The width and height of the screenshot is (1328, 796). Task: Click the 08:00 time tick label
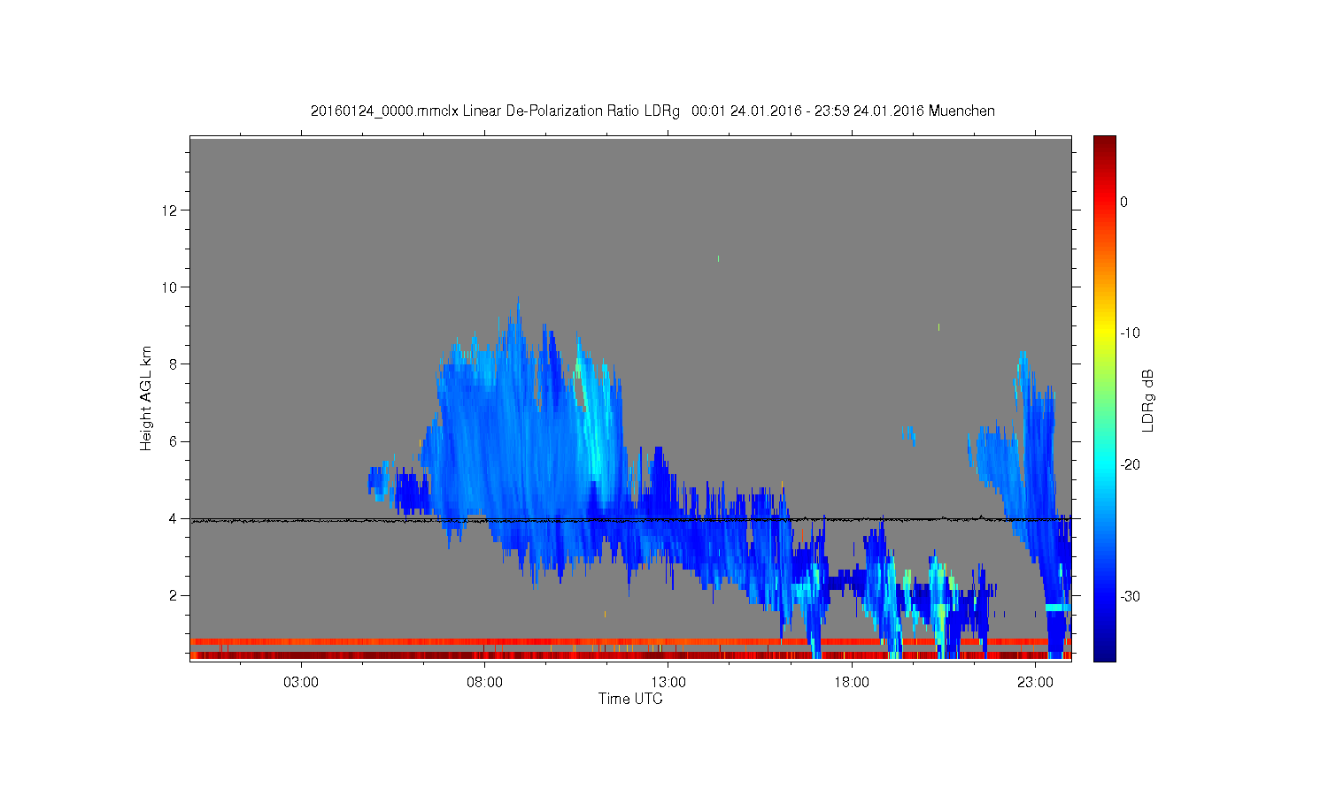click(x=484, y=683)
